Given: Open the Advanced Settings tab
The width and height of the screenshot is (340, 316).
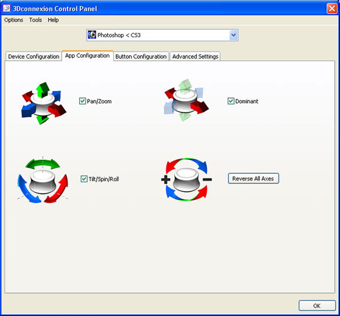Looking at the screenshot, I should 195,56.
